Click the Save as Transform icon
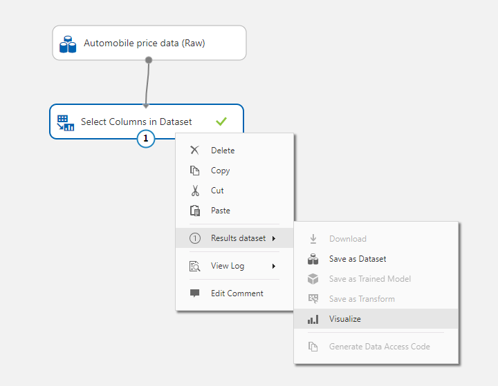 click(313, 299)
